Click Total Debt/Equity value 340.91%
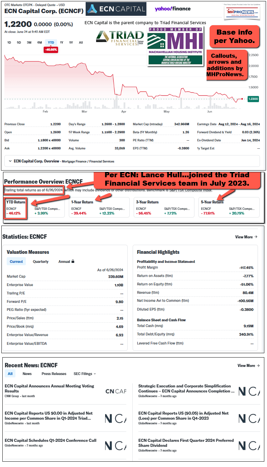Viewport: 267px width, 467px height. pos(246,334)
